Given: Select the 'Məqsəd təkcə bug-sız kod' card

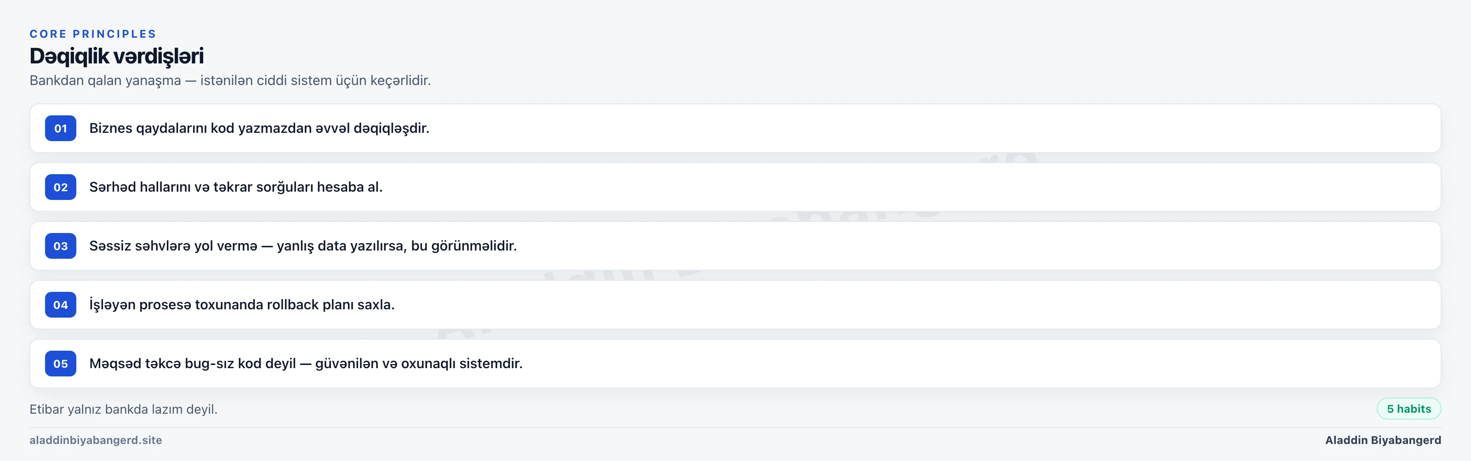Looking at the screenshot, I should 735,363.
